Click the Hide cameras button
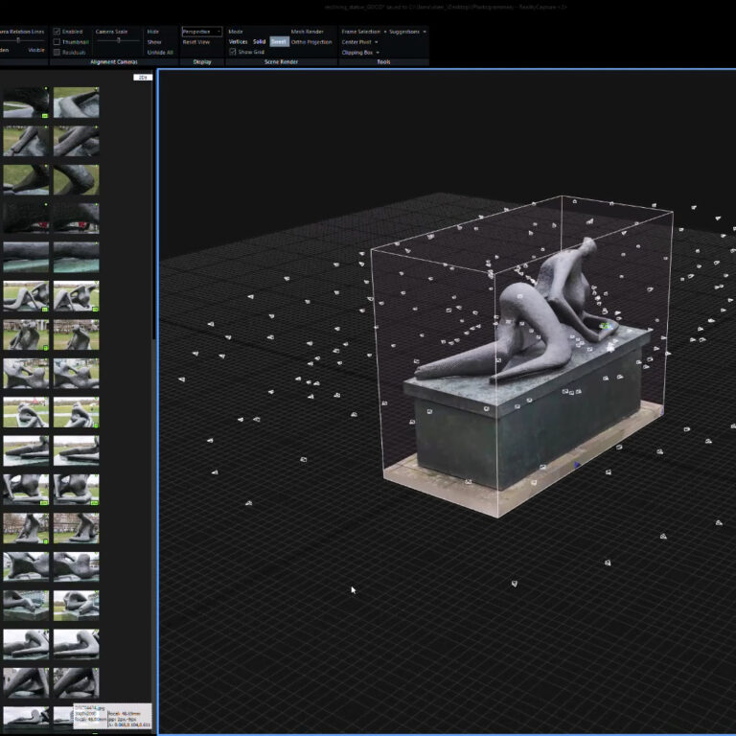 click(x=153, y=32)
